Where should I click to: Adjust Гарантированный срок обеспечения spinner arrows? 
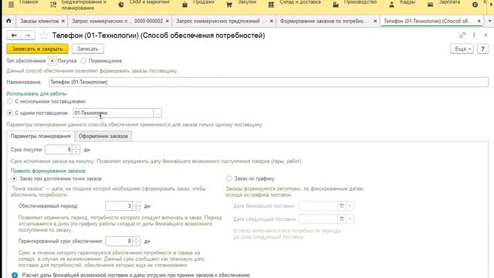[136, 241]
